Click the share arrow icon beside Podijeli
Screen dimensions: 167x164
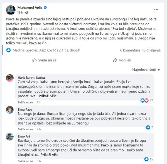tap(115, 60)
